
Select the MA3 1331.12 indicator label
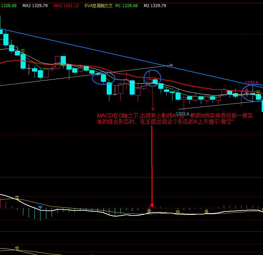66,6
